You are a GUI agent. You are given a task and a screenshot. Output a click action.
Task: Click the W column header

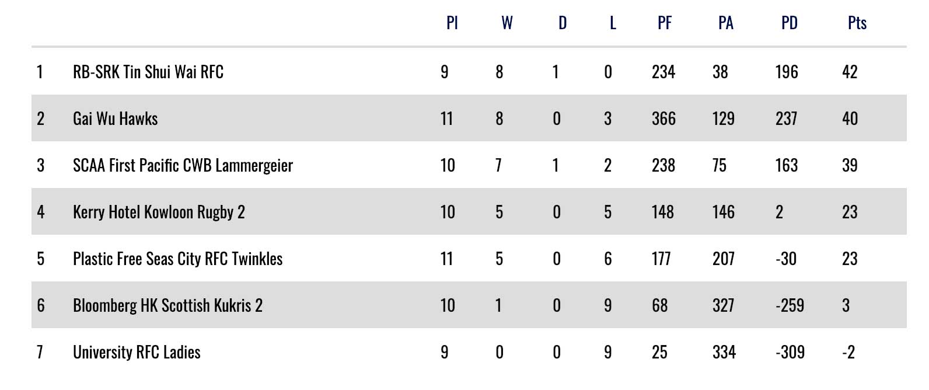click(507, 23)
